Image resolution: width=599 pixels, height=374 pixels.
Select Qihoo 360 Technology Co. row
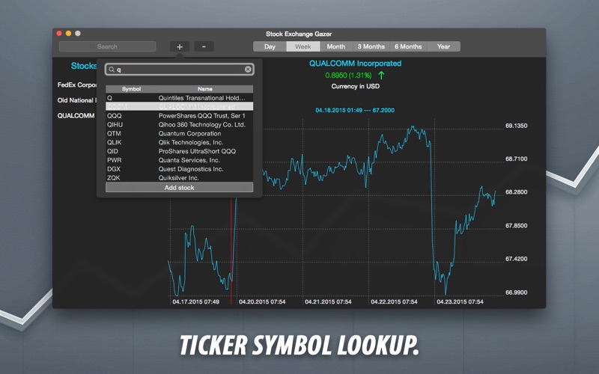click(x=179, y=124)
